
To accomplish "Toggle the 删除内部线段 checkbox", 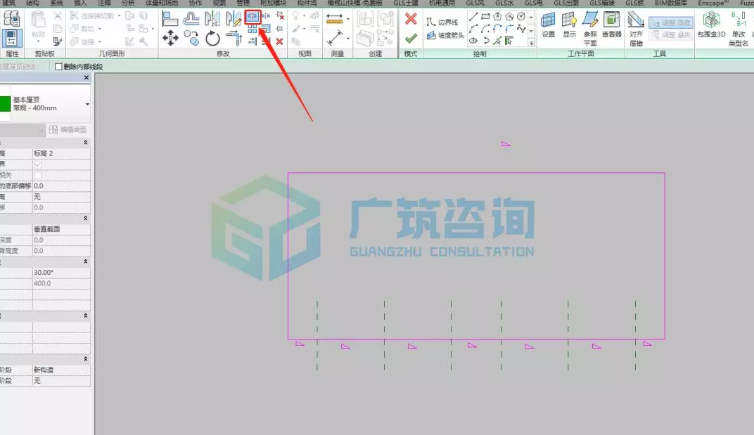I will pos(58,67).
